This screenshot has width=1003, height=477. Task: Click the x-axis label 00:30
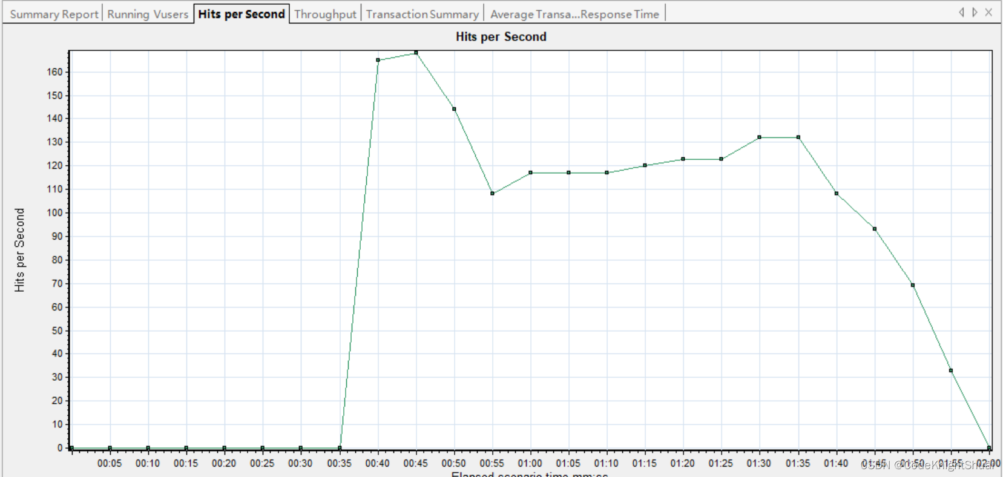click(300, 464)
